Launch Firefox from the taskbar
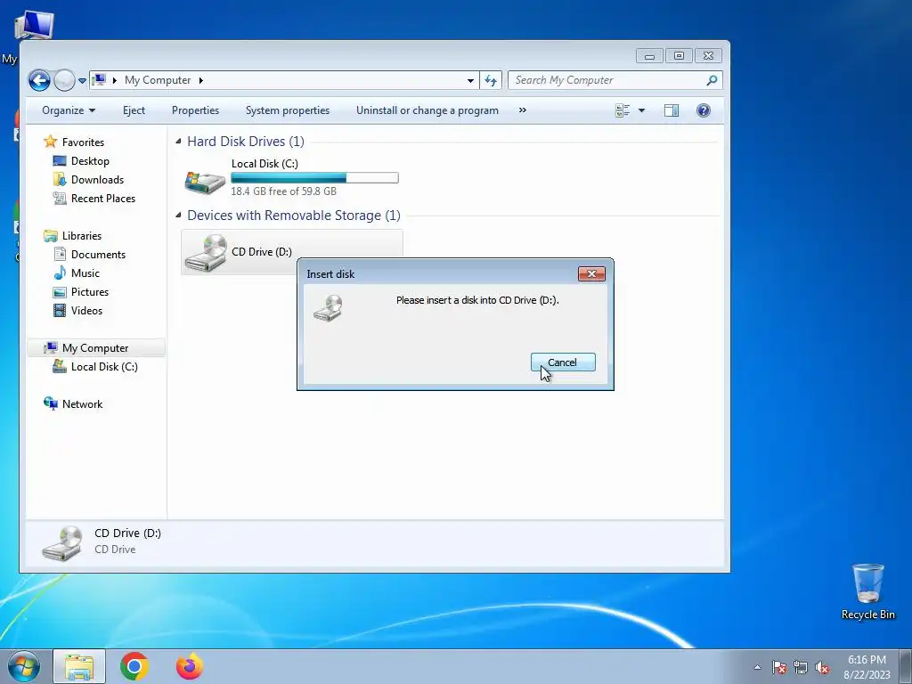The height and width of the screenshot is (684, 912). pos(190,666)
